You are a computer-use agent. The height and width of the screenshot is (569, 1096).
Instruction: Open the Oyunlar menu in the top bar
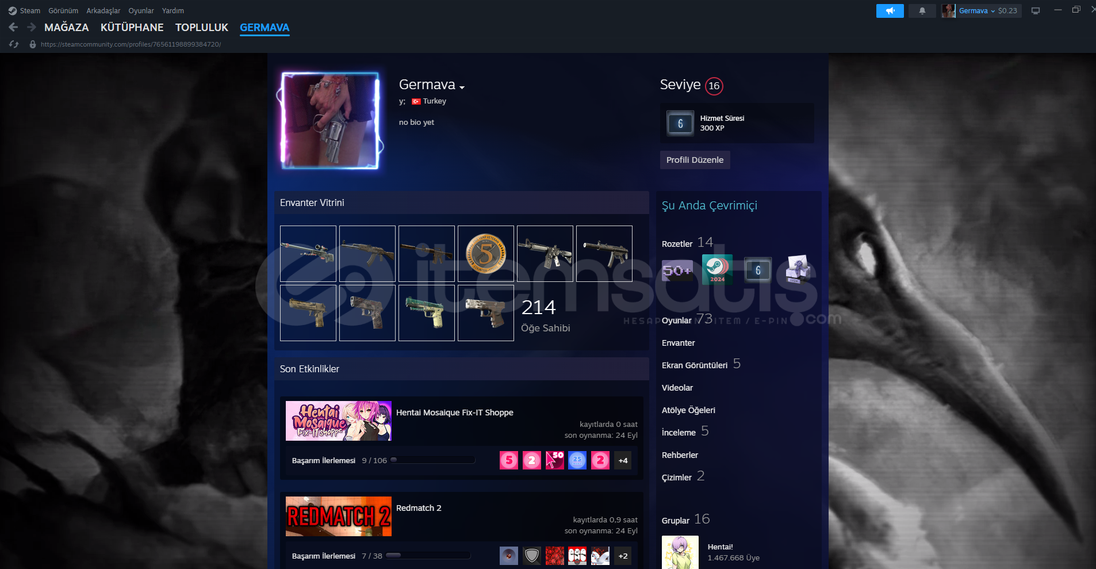pos(141,11)
